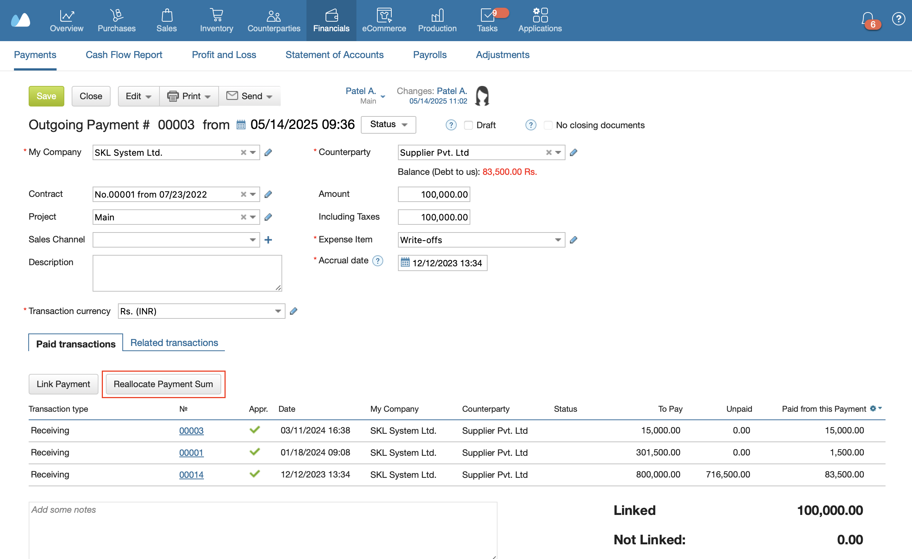Open the Adjustments tab

[503, 55]
